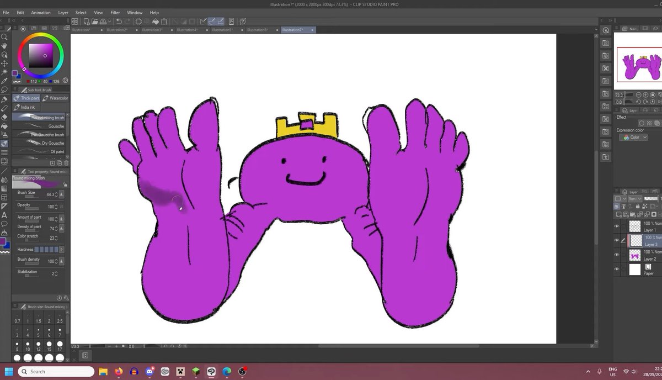Select Layer 2 thumbnail in Layer panel

[x=634, y=255]
